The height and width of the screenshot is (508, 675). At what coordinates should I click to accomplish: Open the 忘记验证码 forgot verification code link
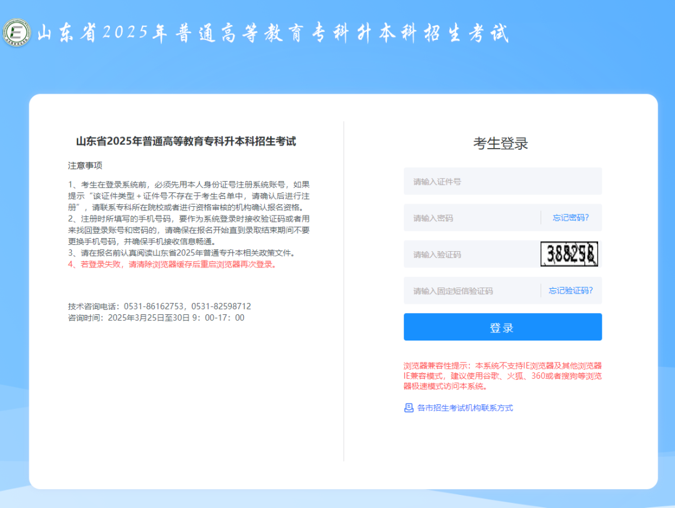click(571, 290)
